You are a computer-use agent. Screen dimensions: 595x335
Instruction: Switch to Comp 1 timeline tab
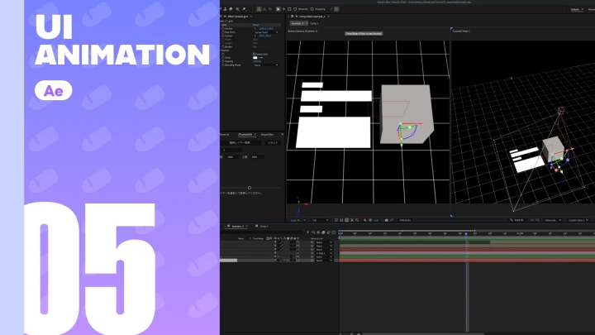point(264,227)
